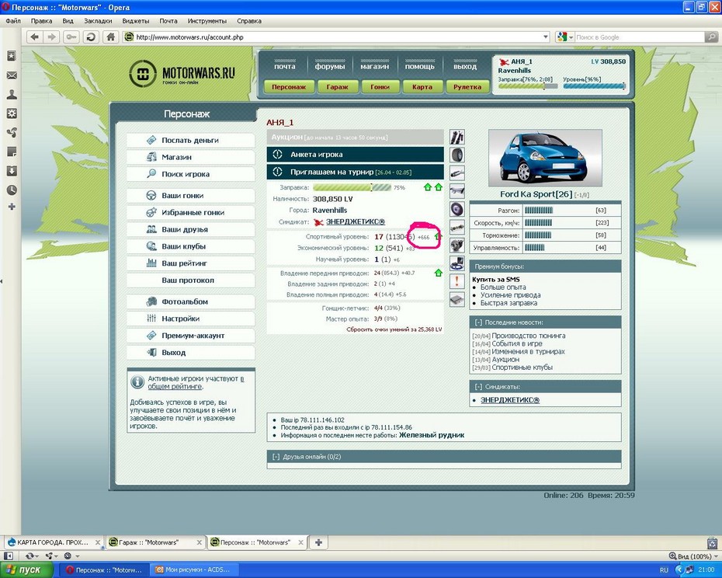Screen dimensions: 722x578
Task: Reload the page with the refresh icon
Action: pyautogui.click(x=91, y=37)
